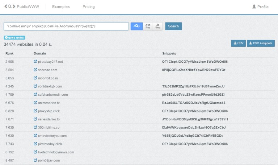This screenshot has width=278, height=165.
Task: Open external link icon for piratebay247.net
Action: pyautogui.click(x=35, y=61)
